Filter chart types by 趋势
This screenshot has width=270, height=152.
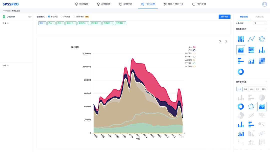click(245, 89)
